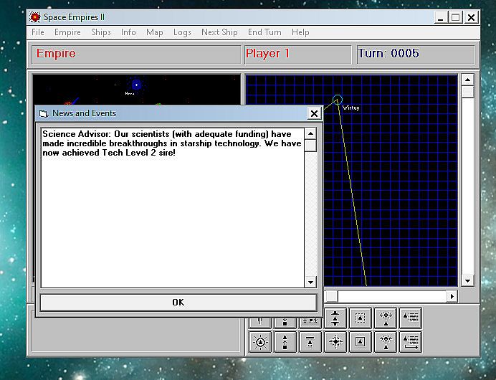The width and height of the screenshot is (496, 380).
Task: Click End Turn in the menu bar
Action: coord(264,32)
